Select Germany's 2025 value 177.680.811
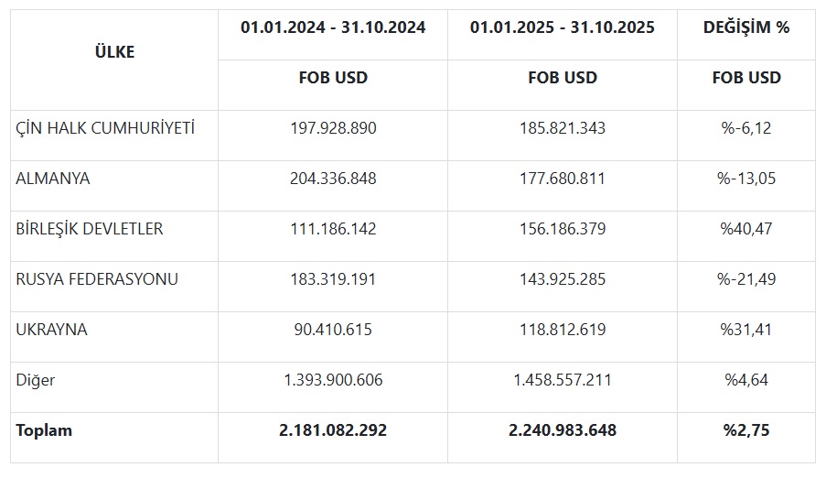 563,179
